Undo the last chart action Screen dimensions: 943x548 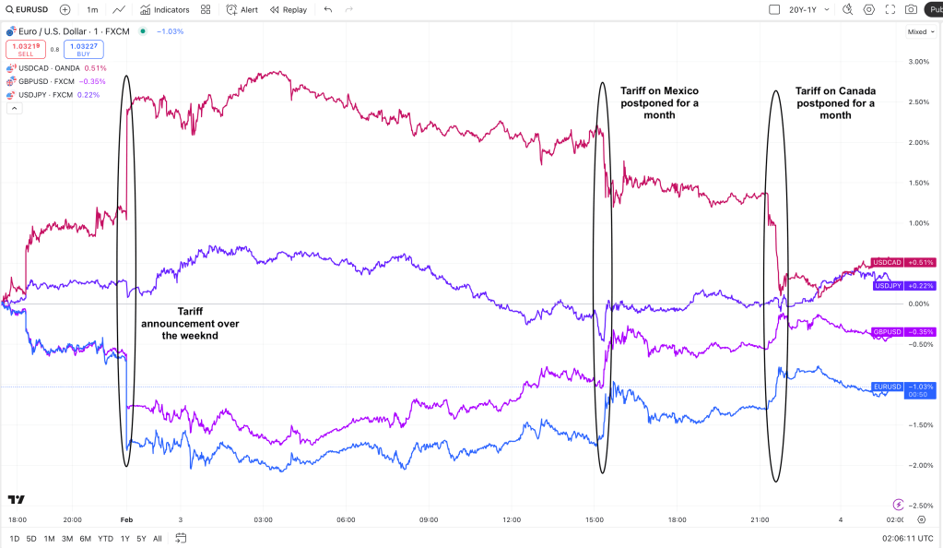(x=328, y=10)
